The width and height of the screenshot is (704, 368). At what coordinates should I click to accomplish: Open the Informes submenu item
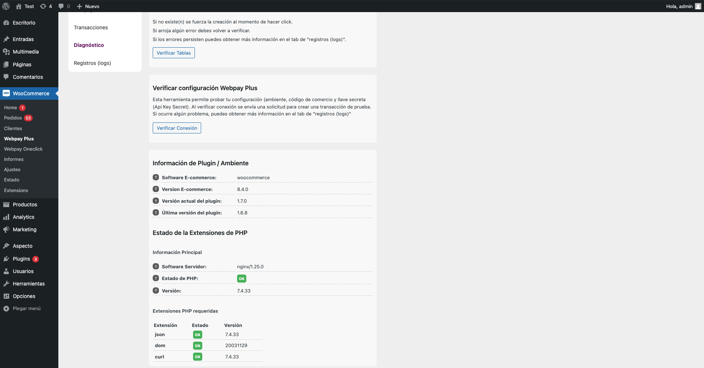14,159
